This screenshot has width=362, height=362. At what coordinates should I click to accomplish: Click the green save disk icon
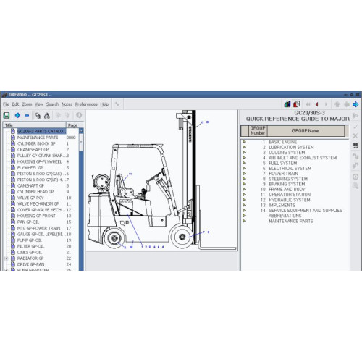point(7,115)
